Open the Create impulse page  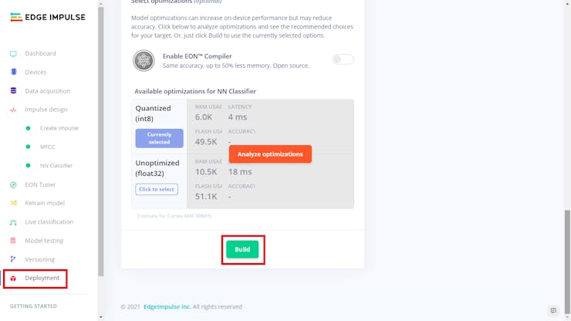coord(59,128)
